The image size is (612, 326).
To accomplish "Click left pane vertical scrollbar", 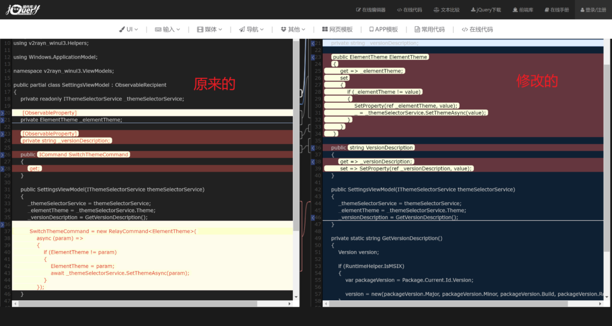I will click(x=296, y=135).
